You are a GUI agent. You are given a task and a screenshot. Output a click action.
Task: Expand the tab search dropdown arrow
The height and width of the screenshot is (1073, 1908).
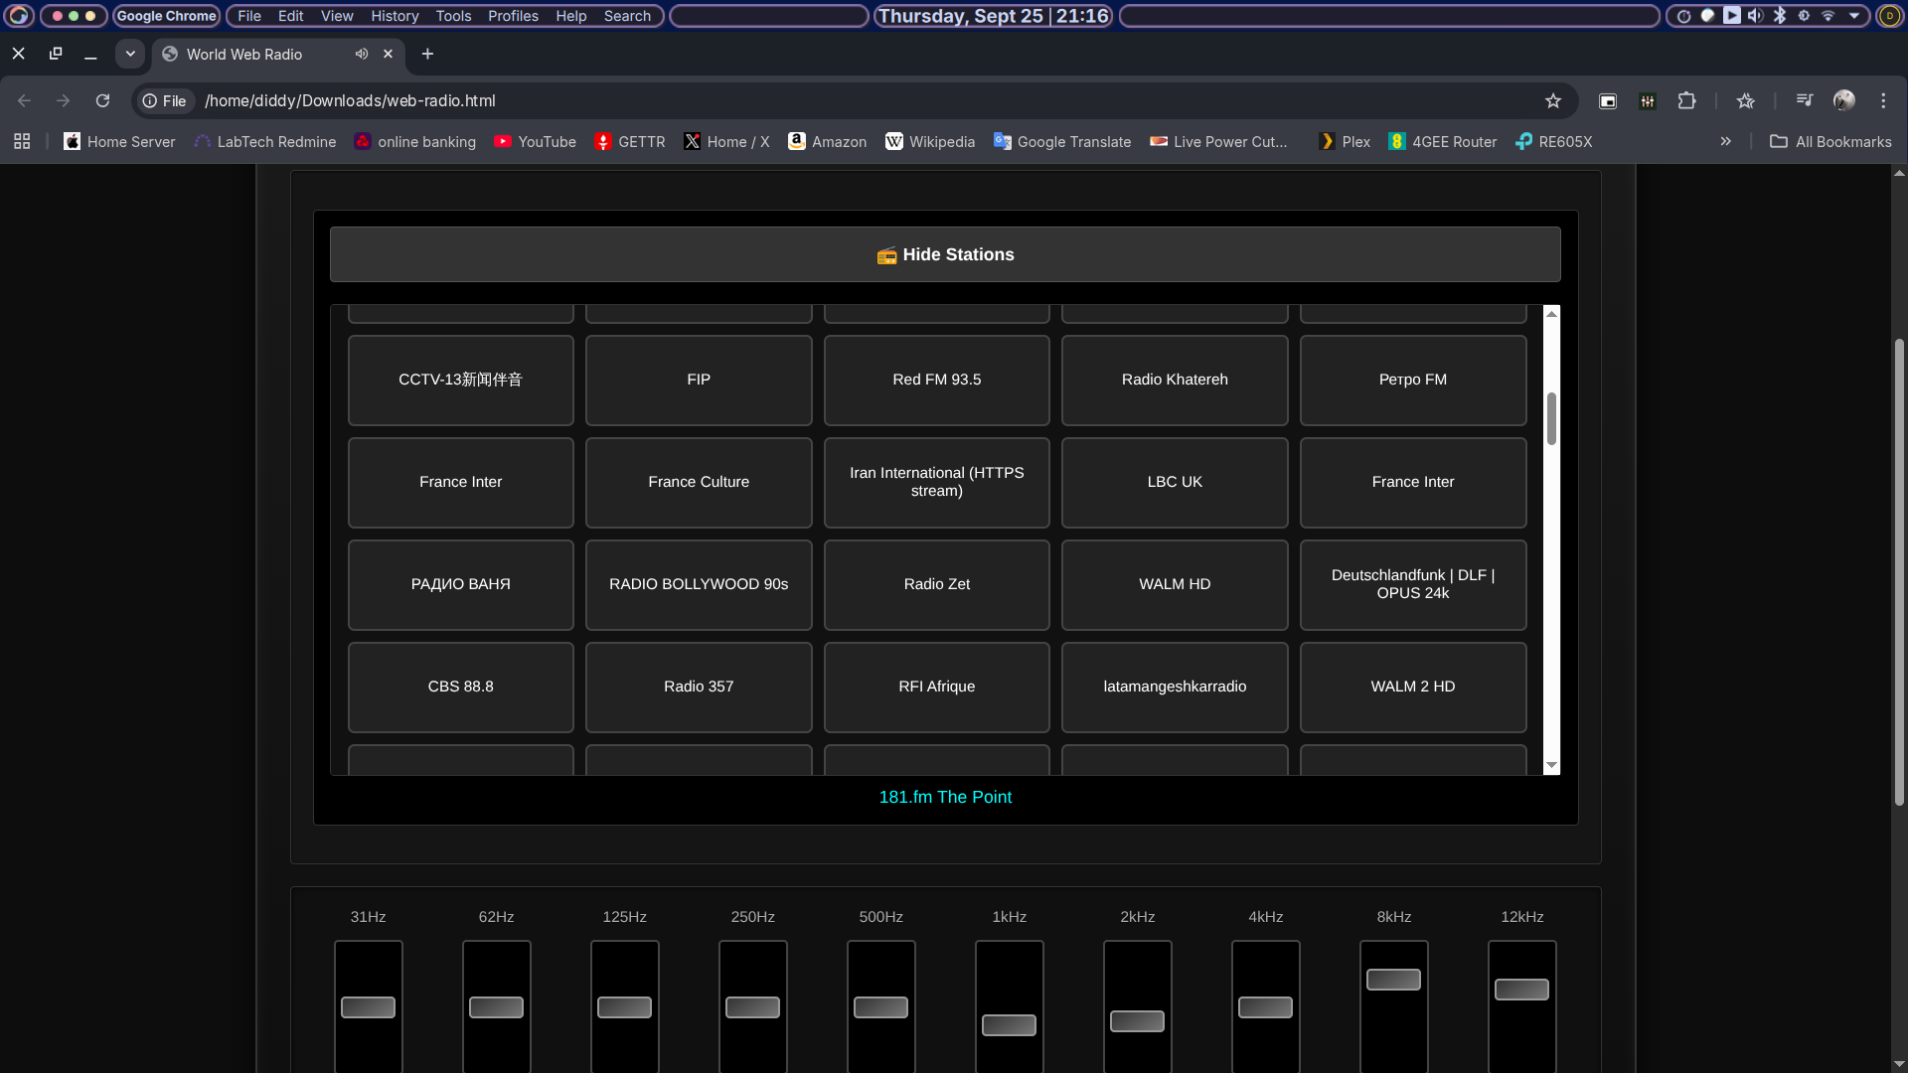(x=130, y=54)
